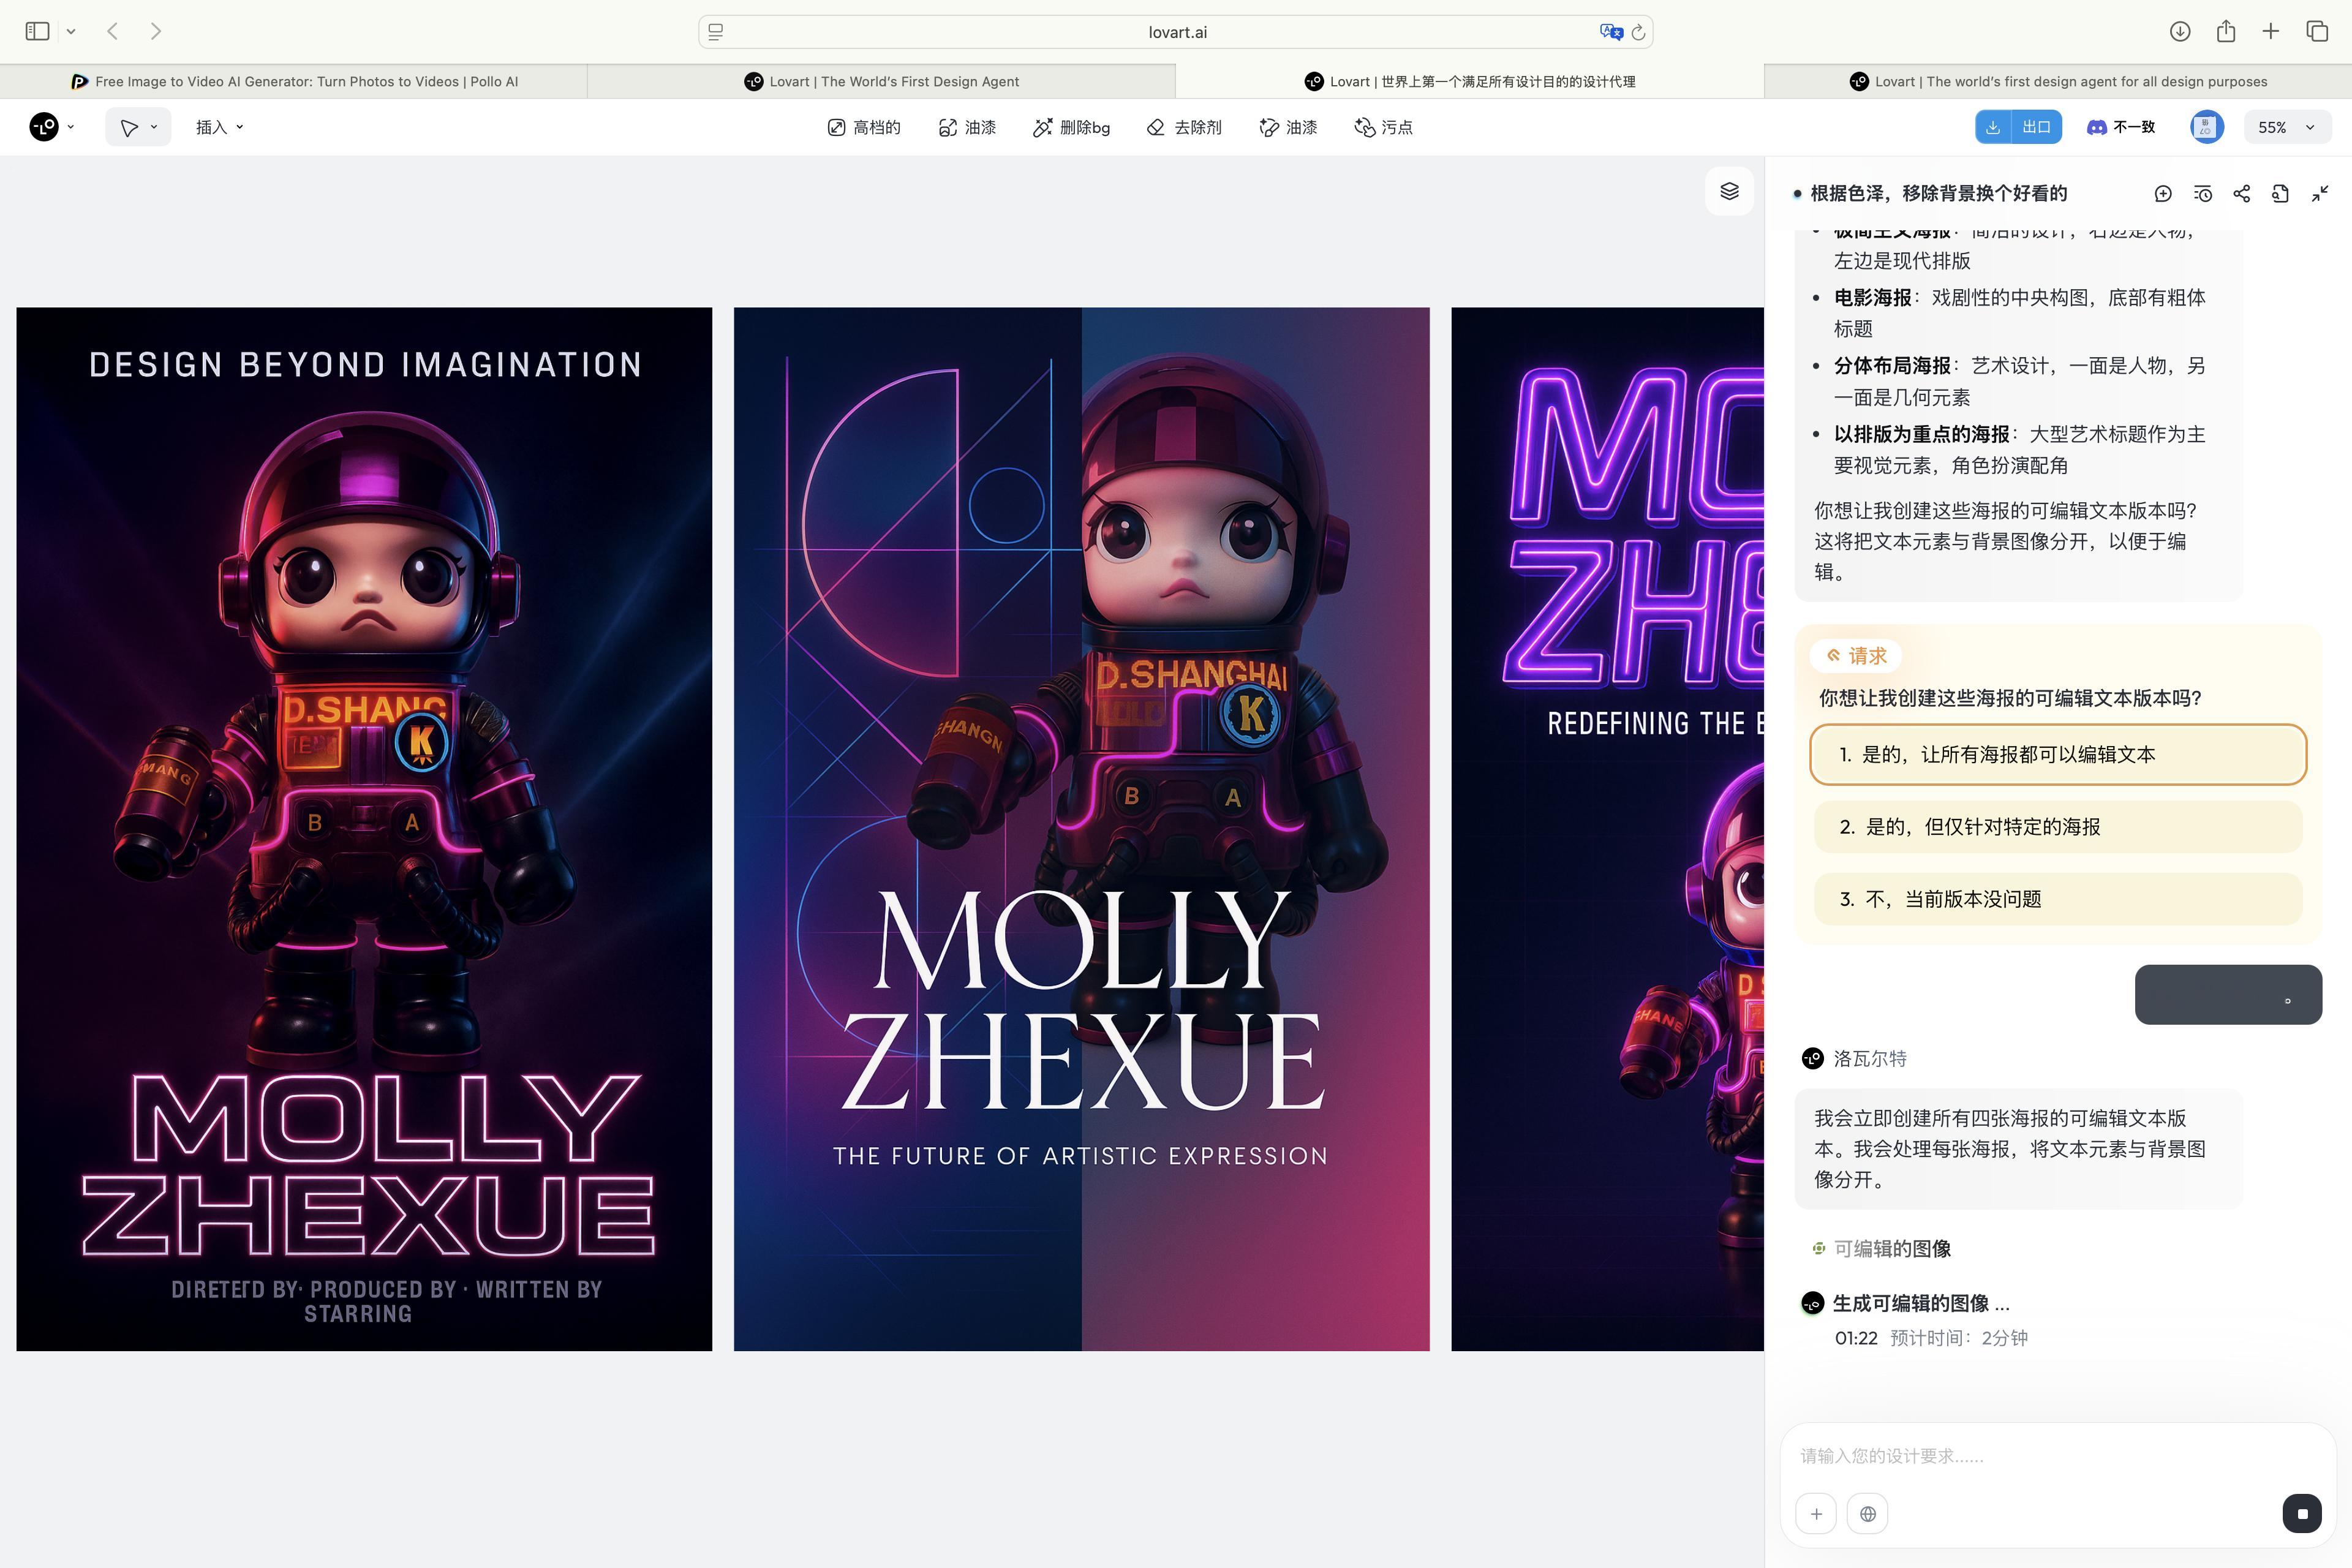
Task: Open the page translate icon
Action: point(1610,32)
